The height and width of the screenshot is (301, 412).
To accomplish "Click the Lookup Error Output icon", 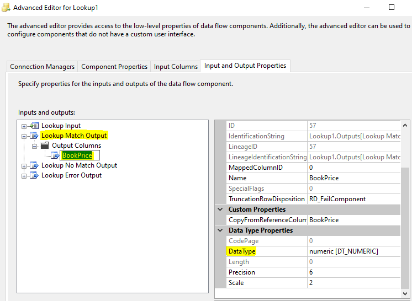I will 34,175.
